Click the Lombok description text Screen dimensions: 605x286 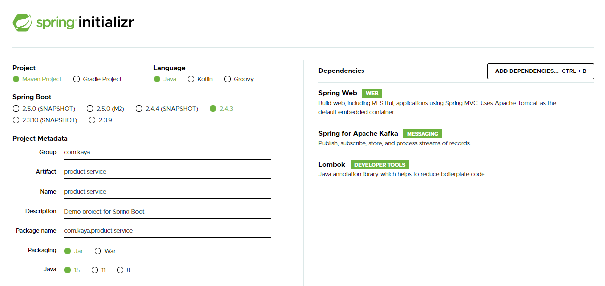click(402, 174)
